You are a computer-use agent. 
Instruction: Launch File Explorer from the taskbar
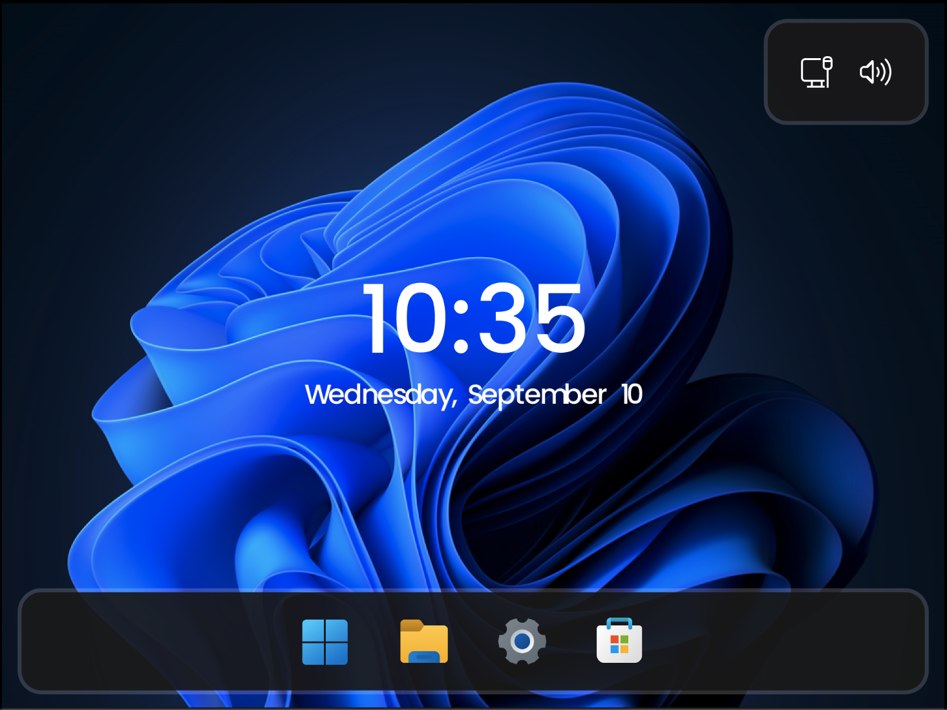424,642
